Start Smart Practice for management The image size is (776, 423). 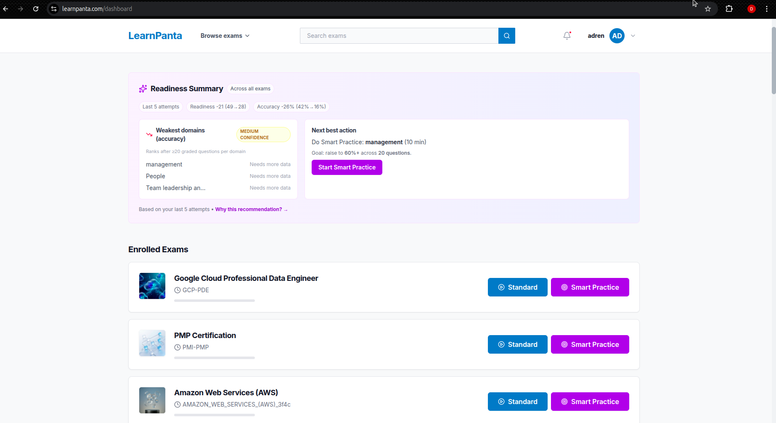tap(347, 167)
